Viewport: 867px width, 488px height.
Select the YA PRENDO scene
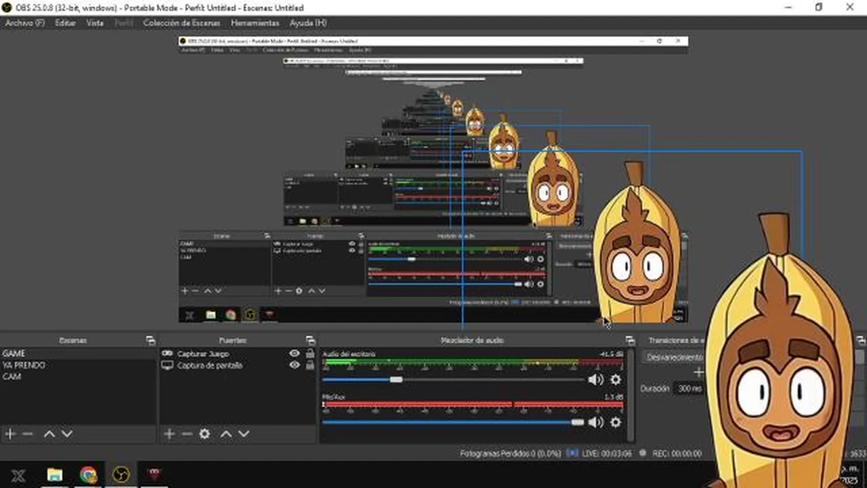click(x=78, y=365)
